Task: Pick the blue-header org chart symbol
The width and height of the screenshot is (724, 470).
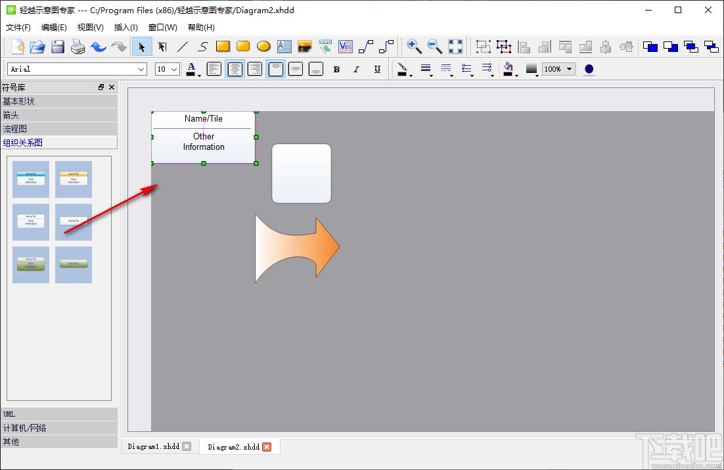Action: pos(31,179)
